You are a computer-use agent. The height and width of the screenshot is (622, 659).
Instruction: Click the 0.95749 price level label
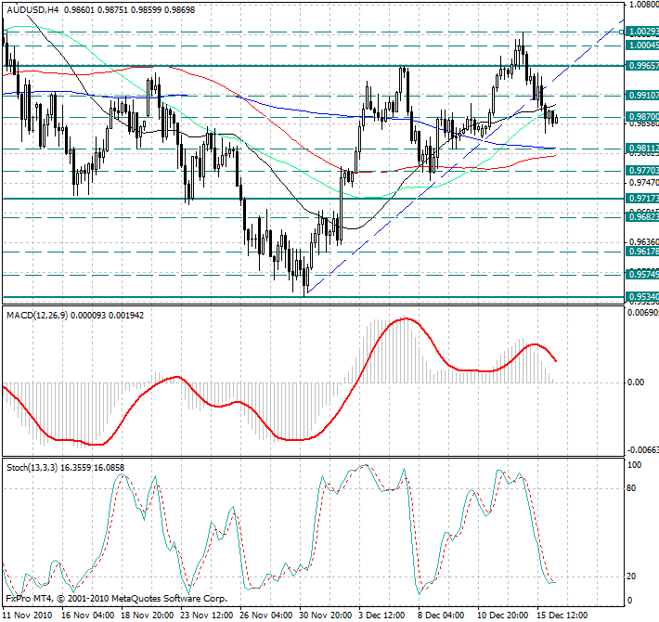(642, 275)
